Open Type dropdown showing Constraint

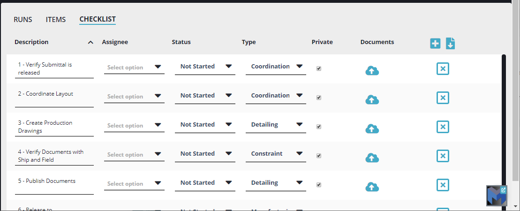click(276, 154)
